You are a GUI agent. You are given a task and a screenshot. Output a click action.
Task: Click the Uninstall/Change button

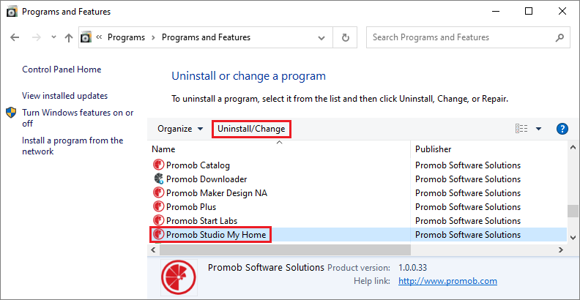(251, 129)
